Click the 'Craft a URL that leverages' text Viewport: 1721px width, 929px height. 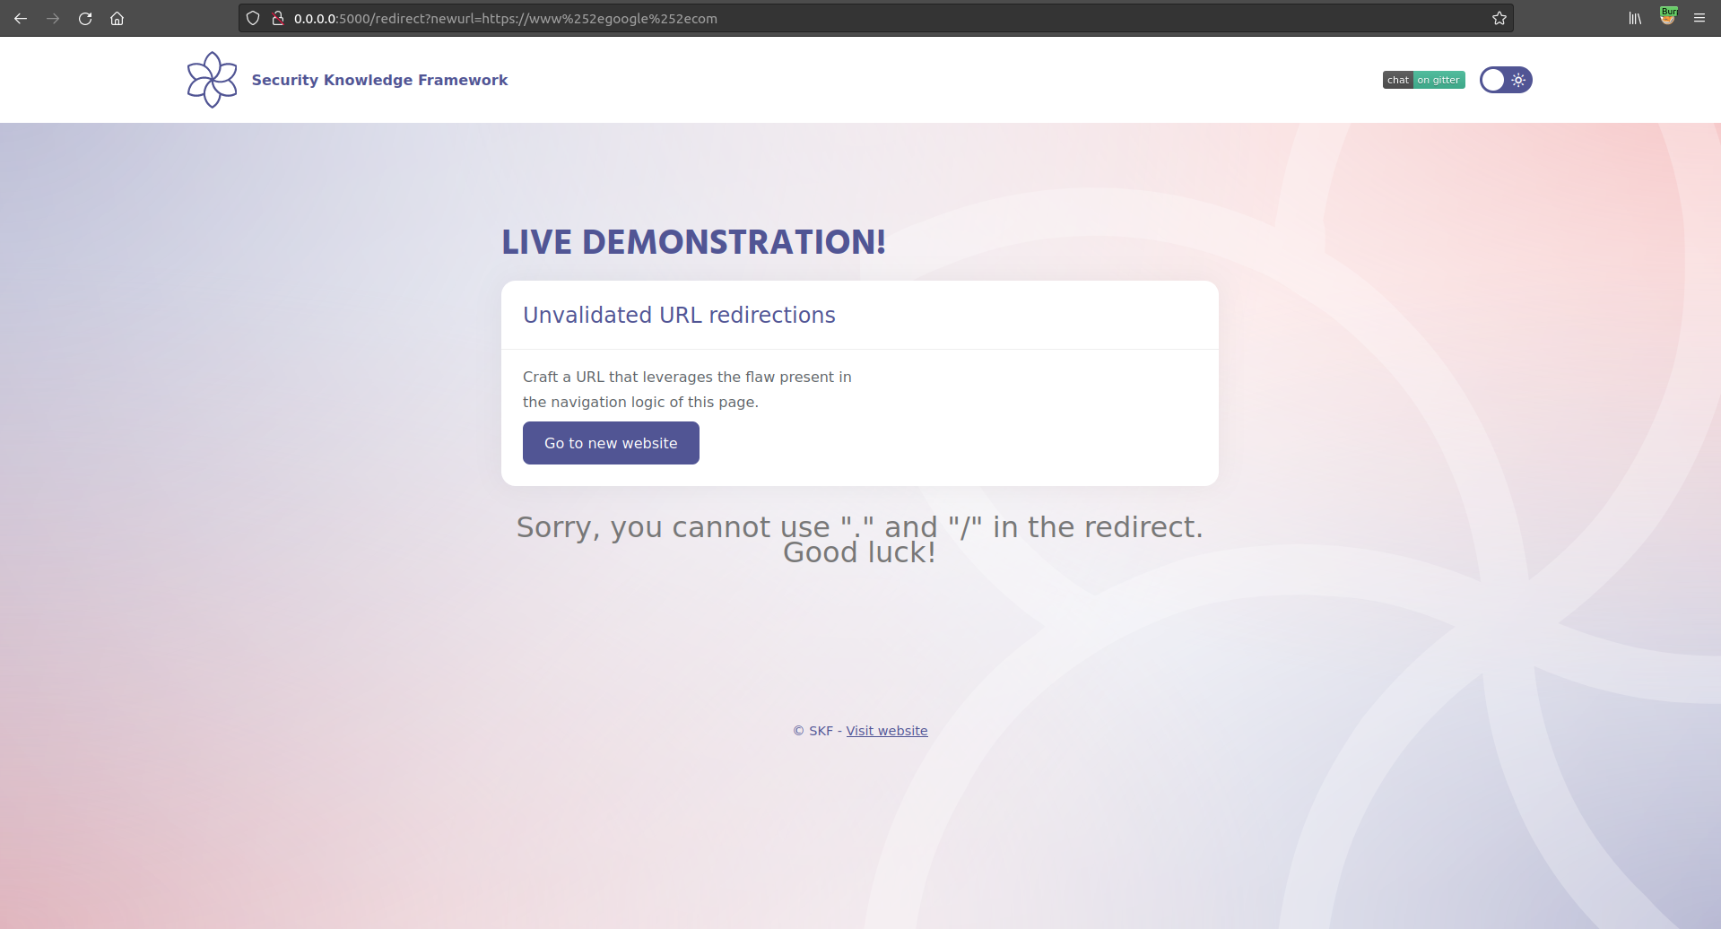(687, 389)
